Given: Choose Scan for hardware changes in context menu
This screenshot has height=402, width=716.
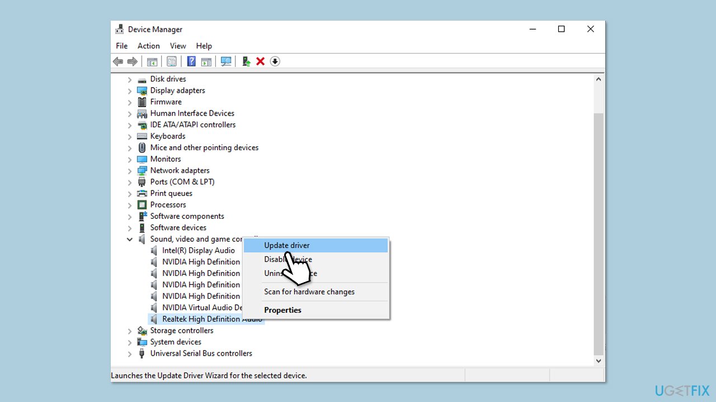Looking at the screenshot, I should click(x=315, y=291).
